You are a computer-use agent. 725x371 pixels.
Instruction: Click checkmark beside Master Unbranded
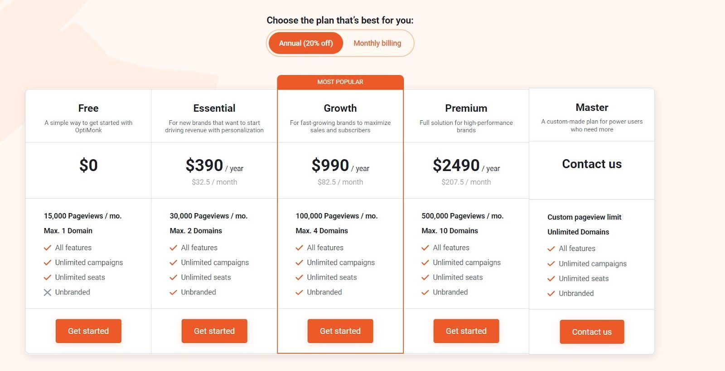[551, 294]
